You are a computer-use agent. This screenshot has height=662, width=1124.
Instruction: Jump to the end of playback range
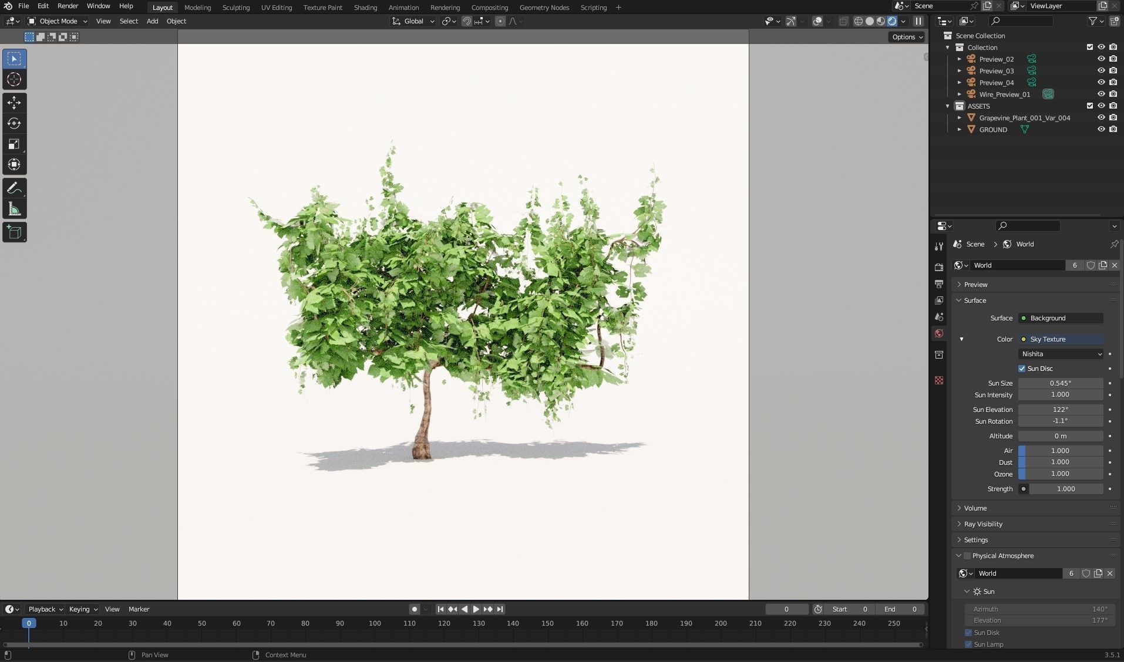click(x=500, y=609)
